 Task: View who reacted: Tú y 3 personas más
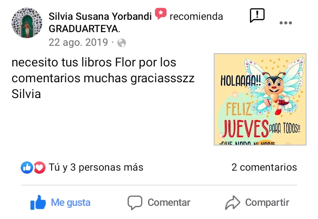pyautogui.click(x=96, y=167)
